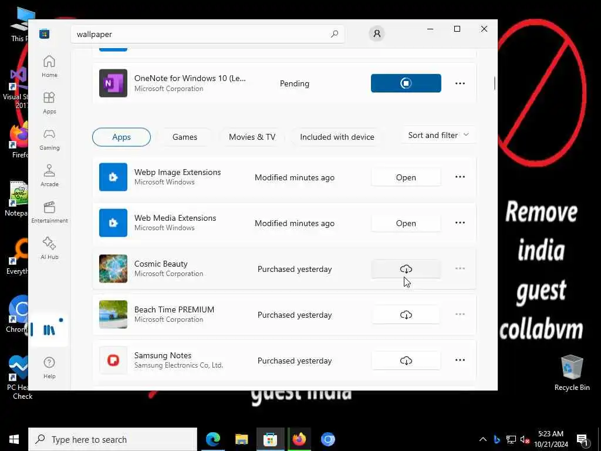The height and width of the screenshot is (451, 601).
Task: Click the Cosmic Beauty thumbnail
Action: [x=113, y=269]
